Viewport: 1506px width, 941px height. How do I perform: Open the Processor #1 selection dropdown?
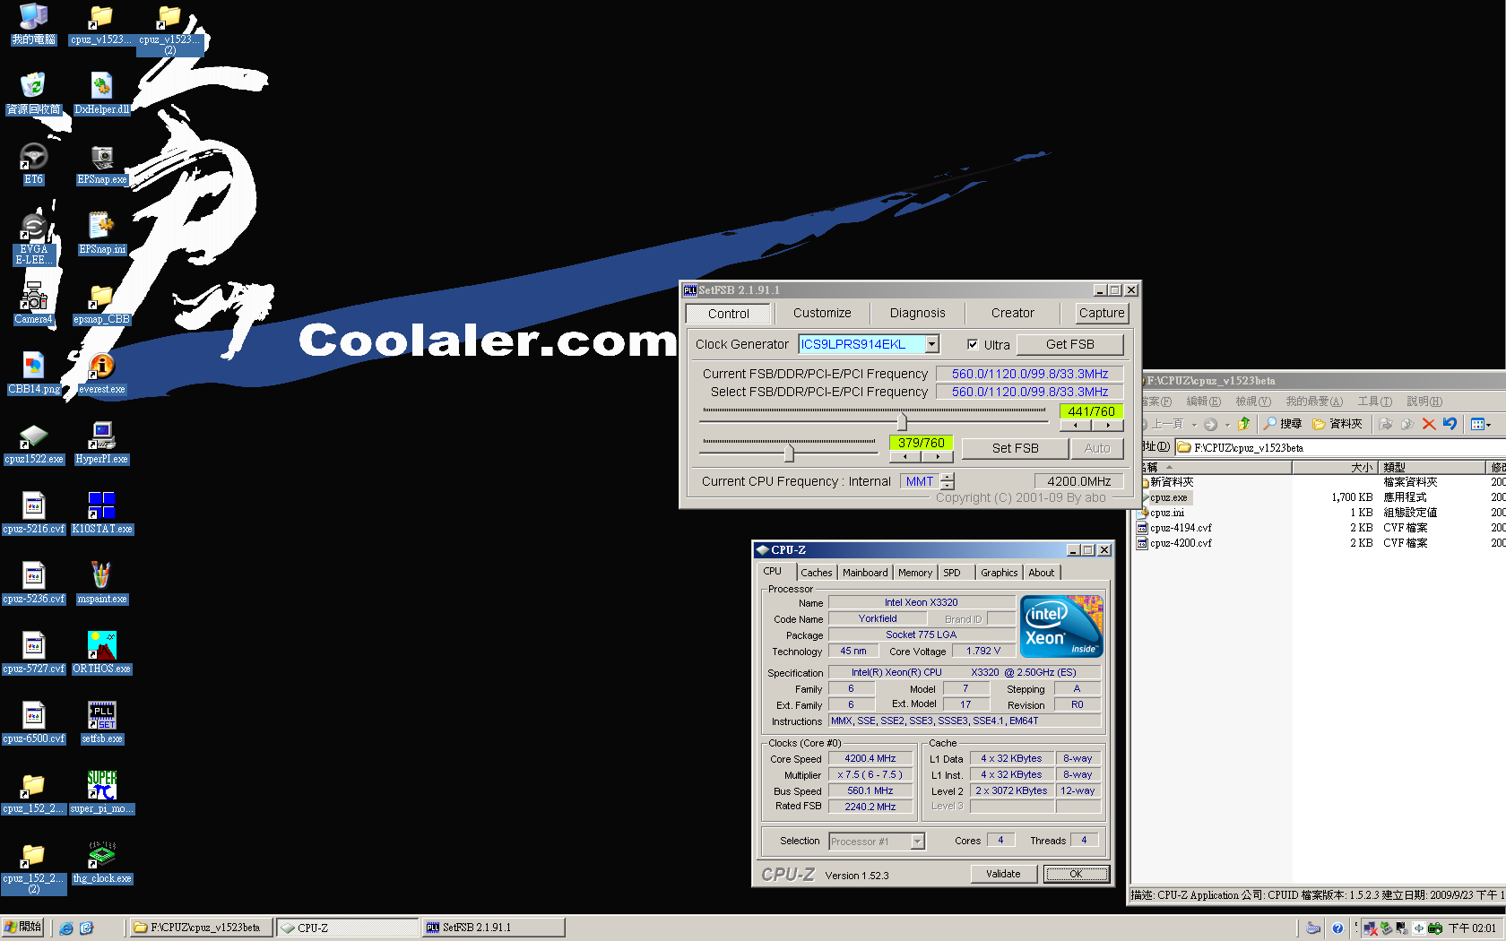tap(917, 842)
